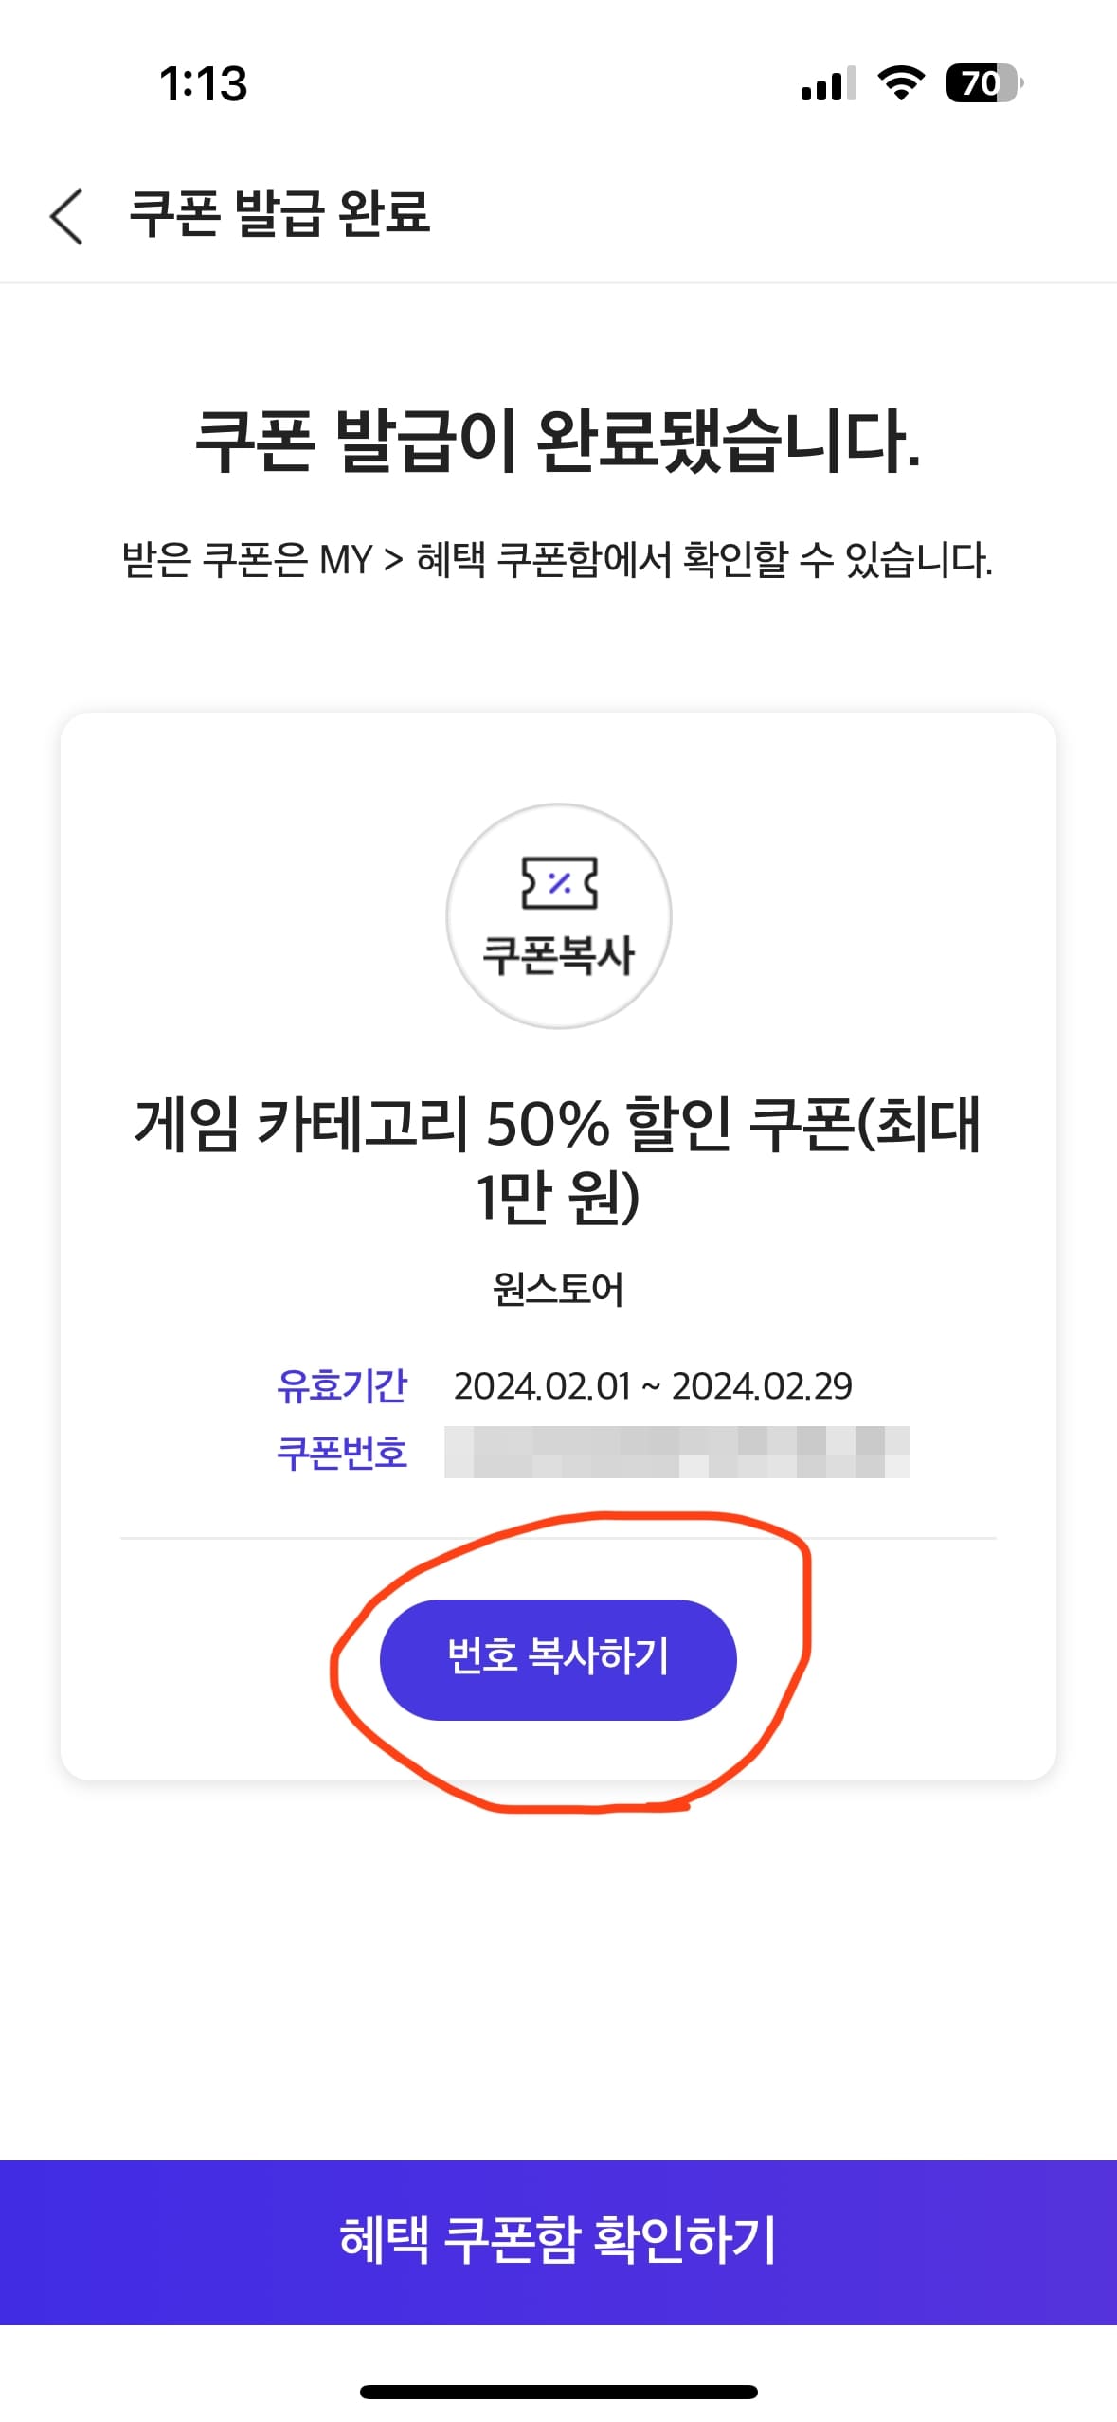Tap the 쿠폰복사 coupon ticket icon
This screenshot has height=2422, width=1117.
[559, 913]
